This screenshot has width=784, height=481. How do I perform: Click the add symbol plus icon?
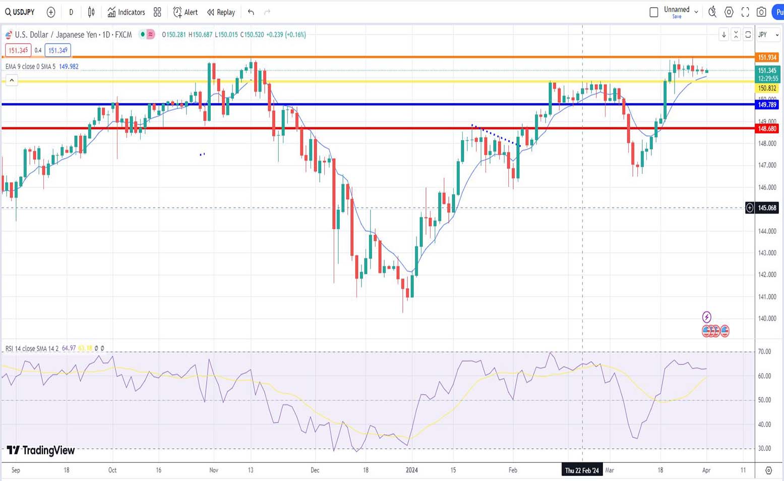coord(51,12)
